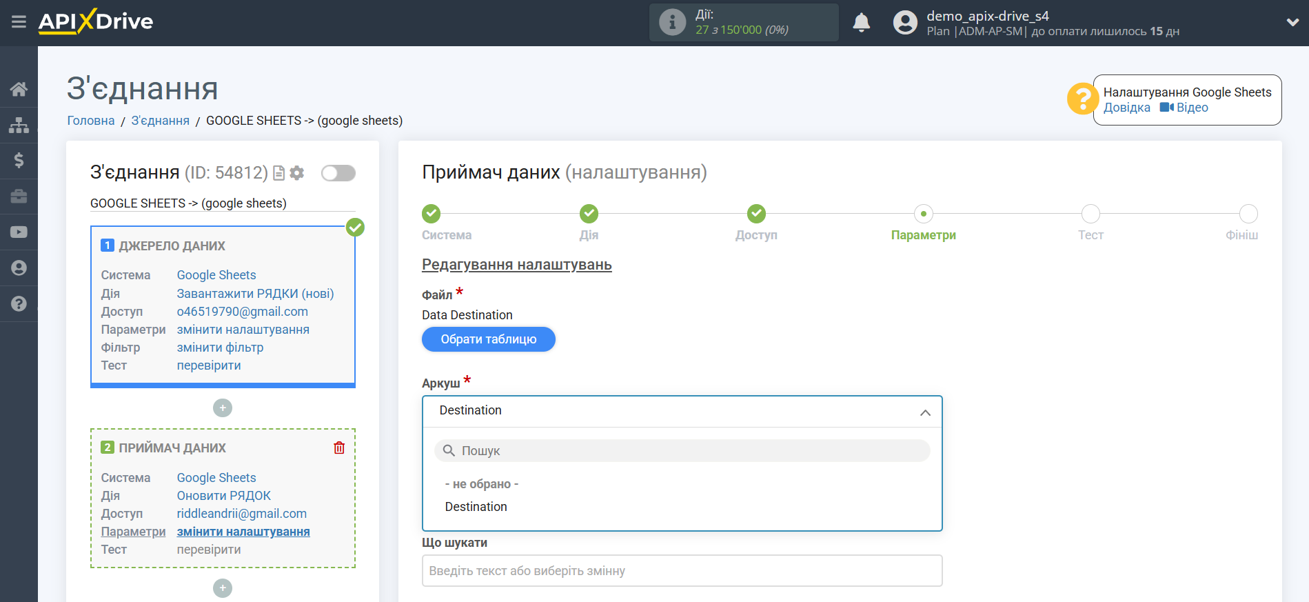Open the briefcase sidebar icon
The height and width of the screenshot is (602, 1309).
[19, 197]
